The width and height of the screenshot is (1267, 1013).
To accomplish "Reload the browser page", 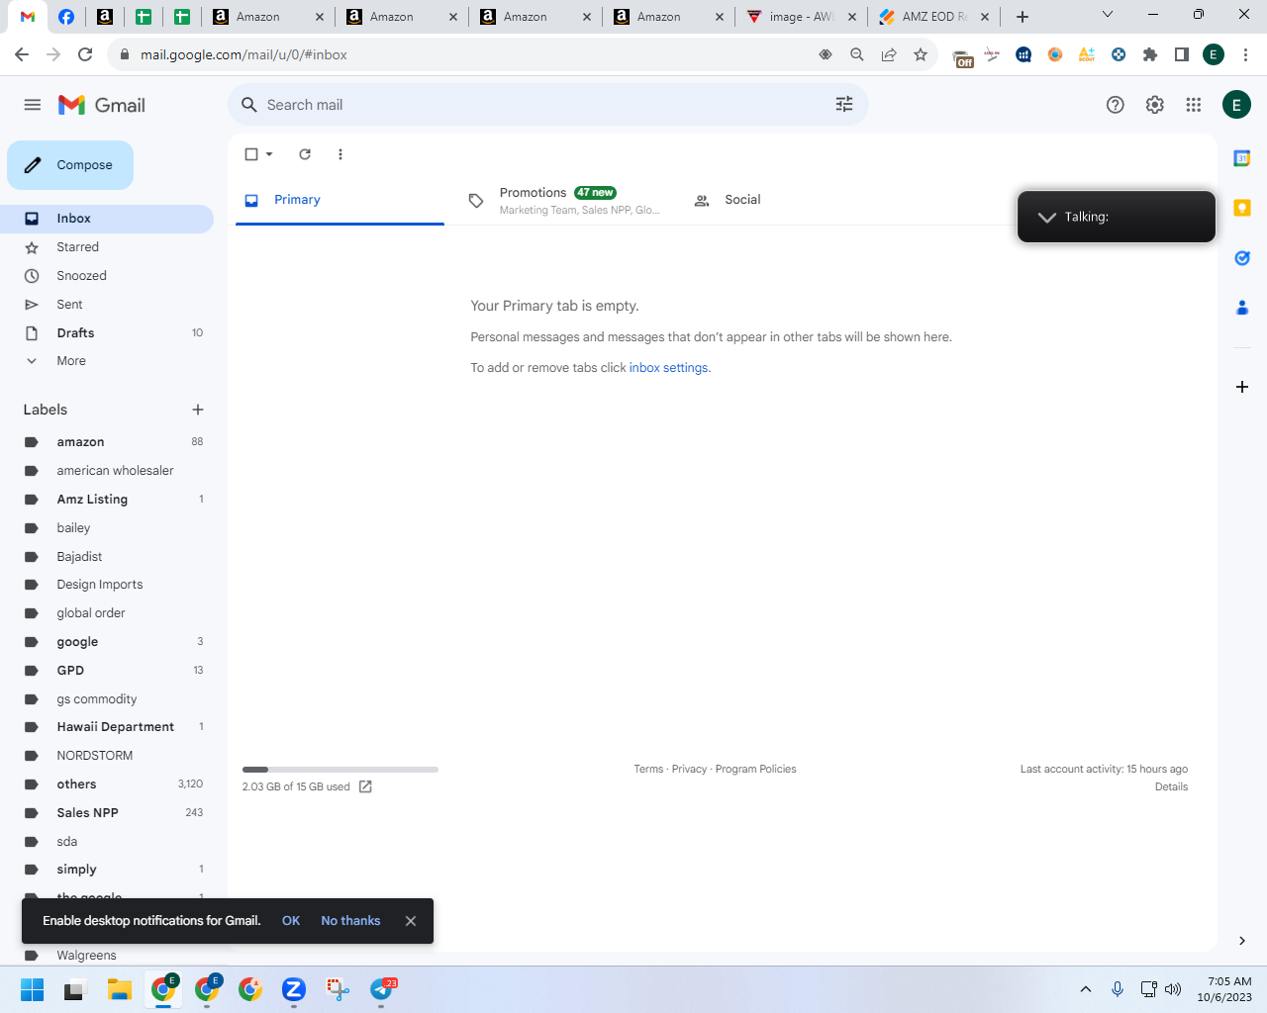I will click(85, 54).
